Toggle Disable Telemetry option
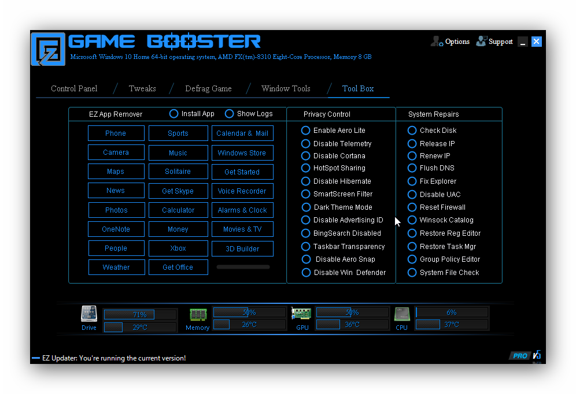Viewport: 576px width, 394px height. click(x=305, y=144)
